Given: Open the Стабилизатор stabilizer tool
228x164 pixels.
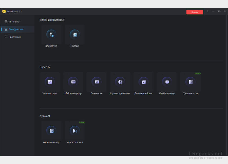Looking at the screenshot, I should click(x=167, y=82).
